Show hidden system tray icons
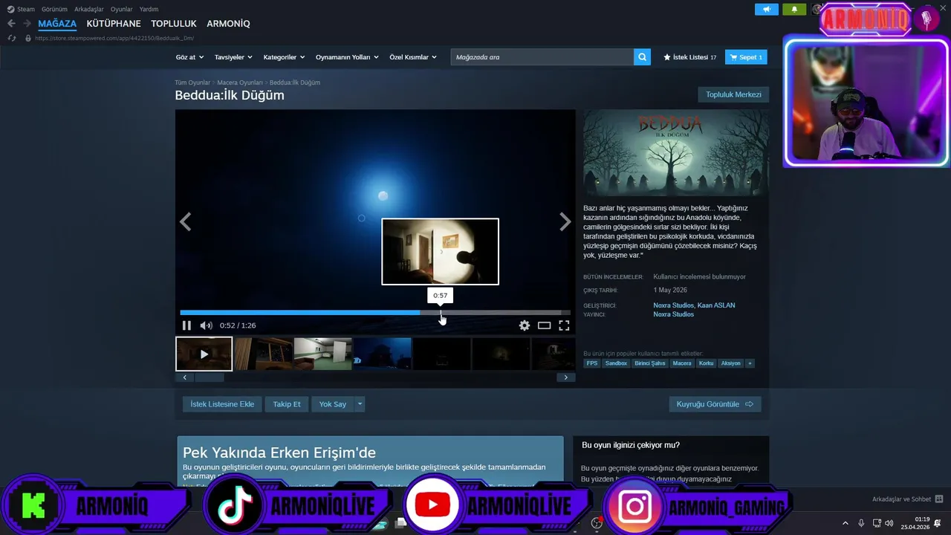Screen dimensions: 951x535 pos(845,523)
